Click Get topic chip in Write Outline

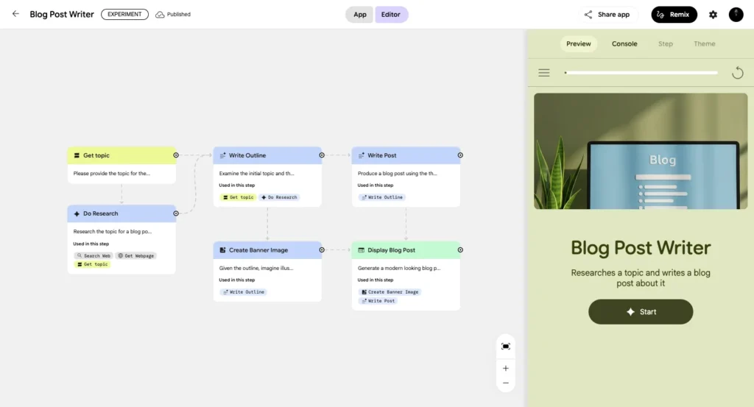pyautogui.click(x=238, y=197)
